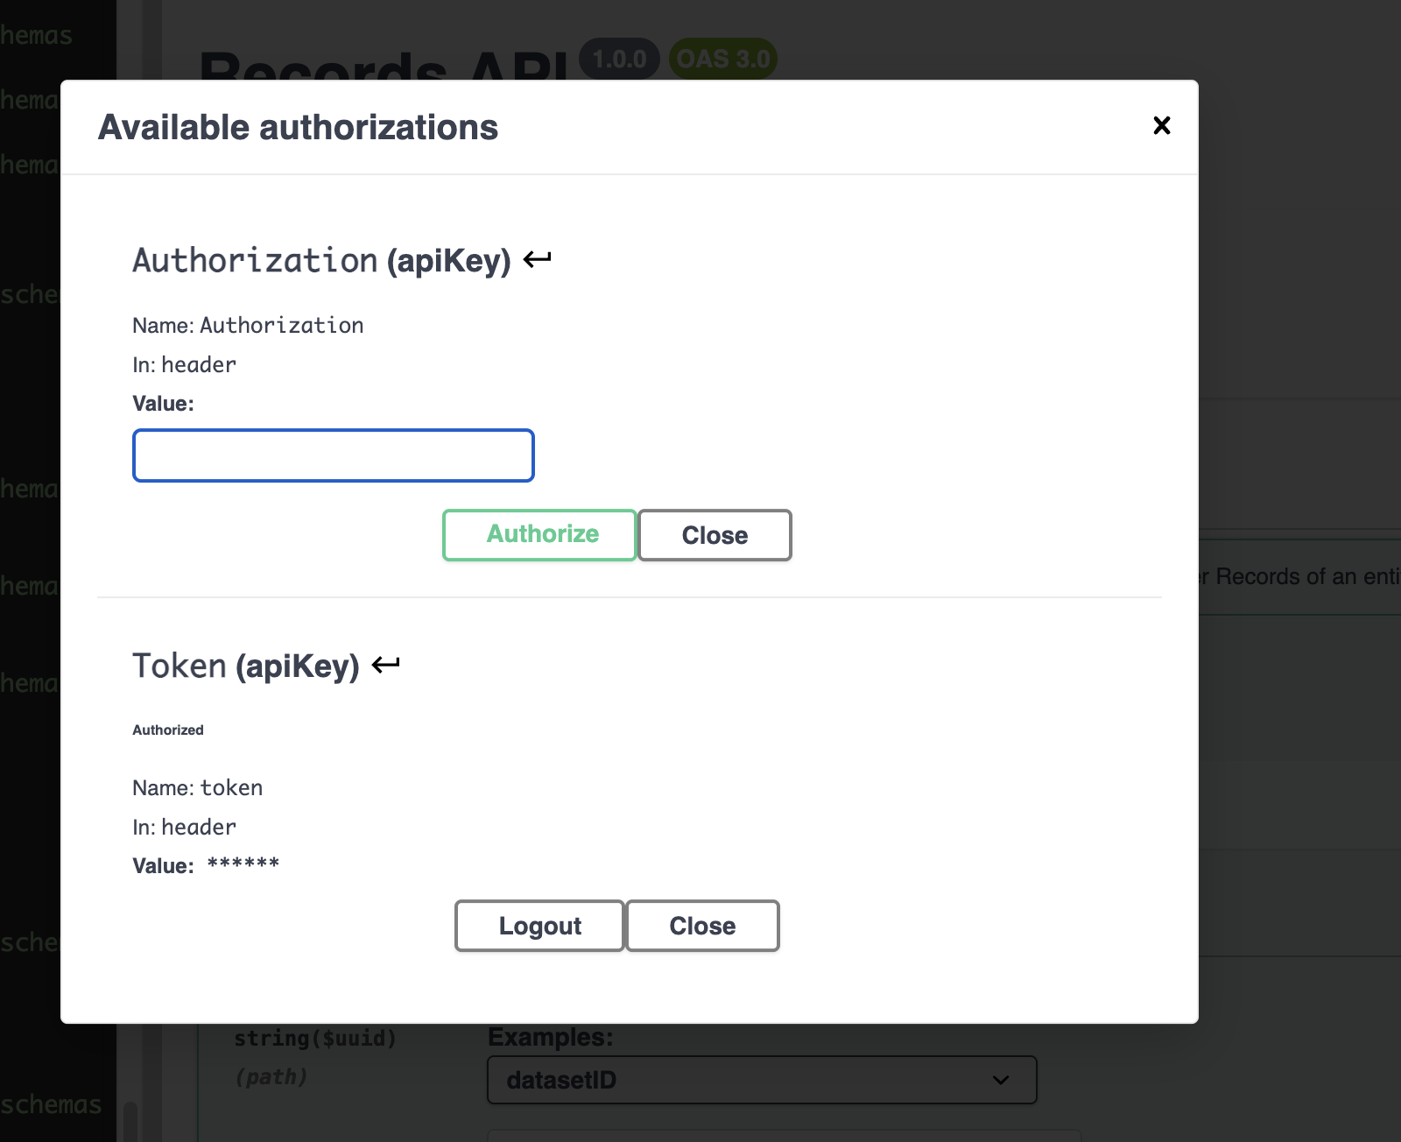This screenshot has width=1401, height=1142.
Task: Dismiss the dialog using the X icon
Action: 1161,125
